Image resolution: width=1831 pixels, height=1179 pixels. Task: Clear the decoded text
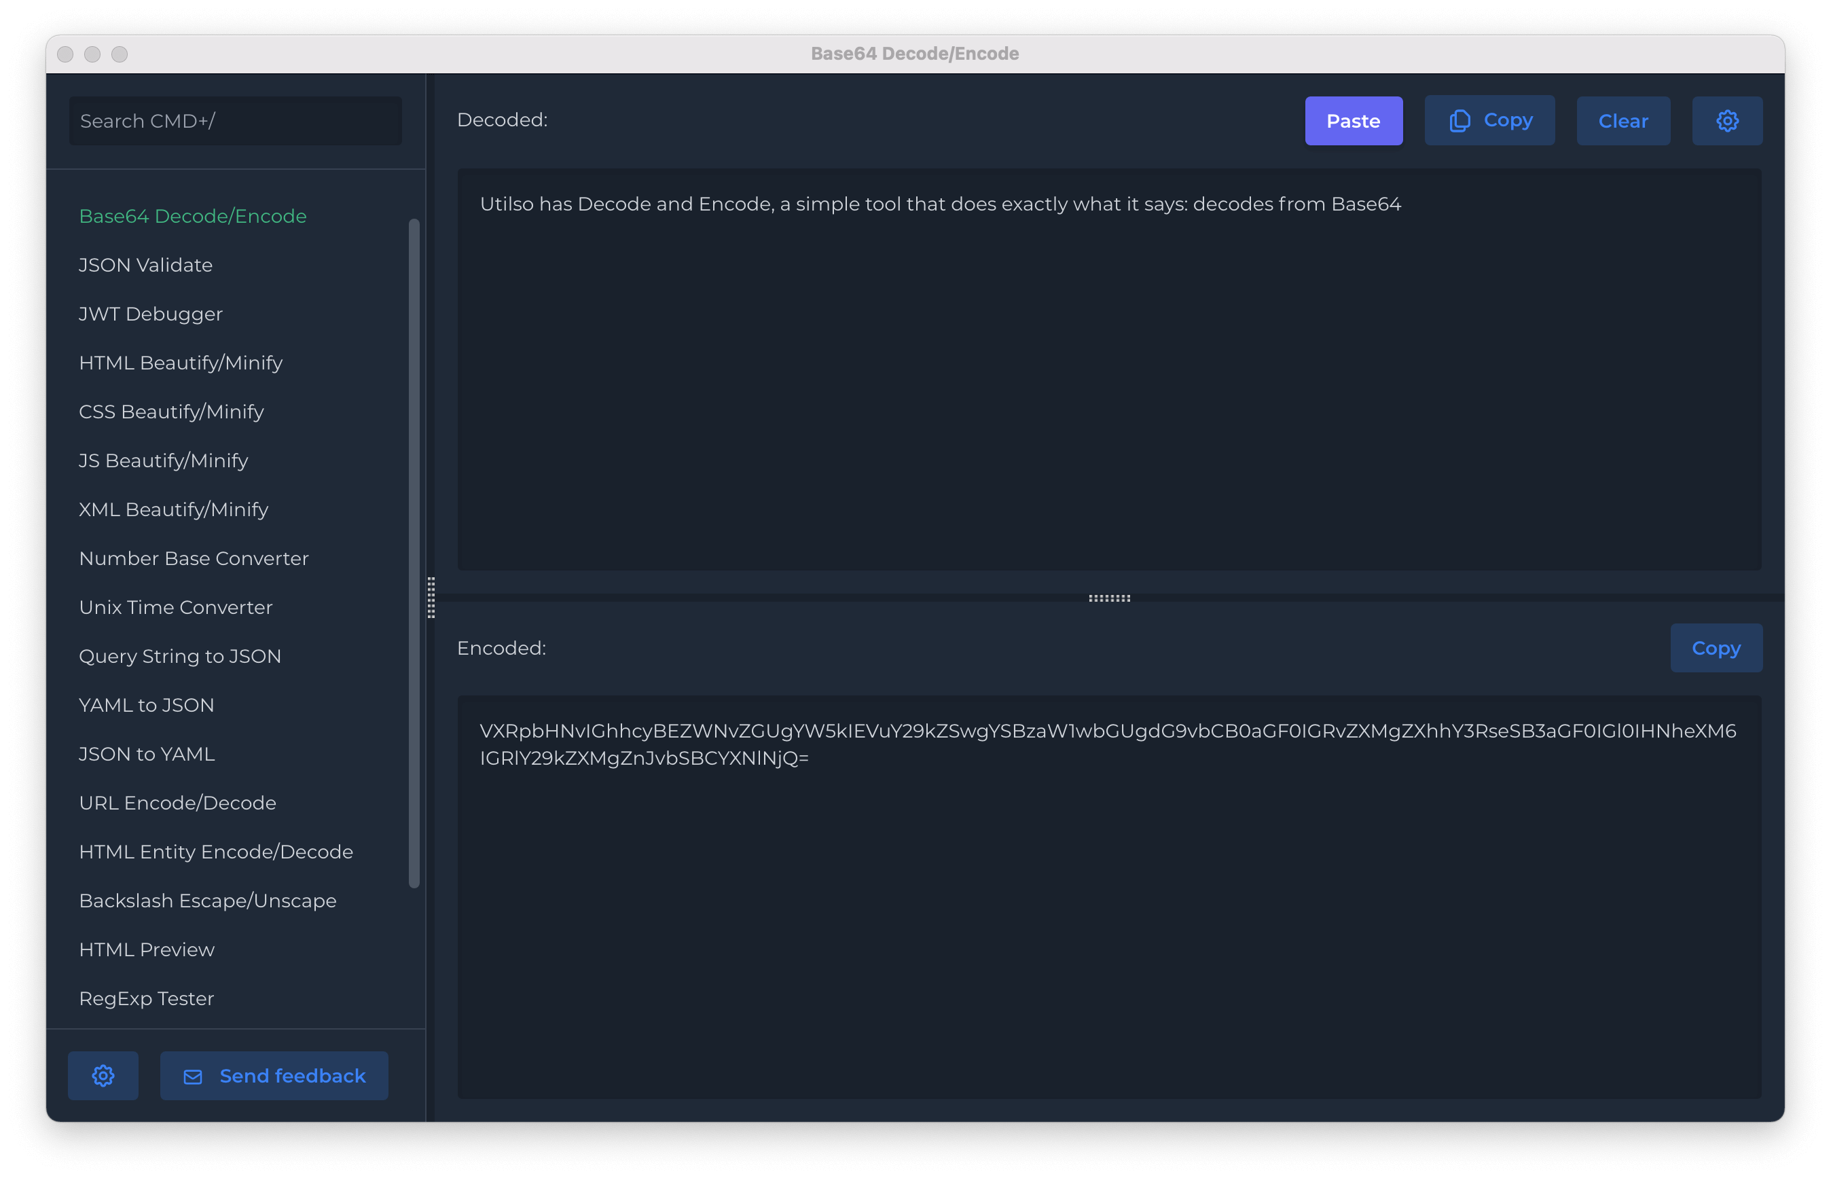1622,120
